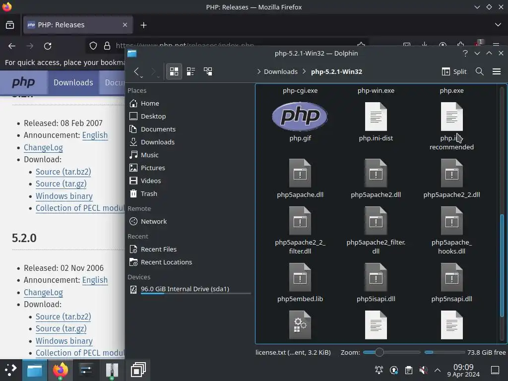Open a new Firefox tab
The width and height of the screenshot is (508, 381).
pyautogui.click(x=143, y=25)
